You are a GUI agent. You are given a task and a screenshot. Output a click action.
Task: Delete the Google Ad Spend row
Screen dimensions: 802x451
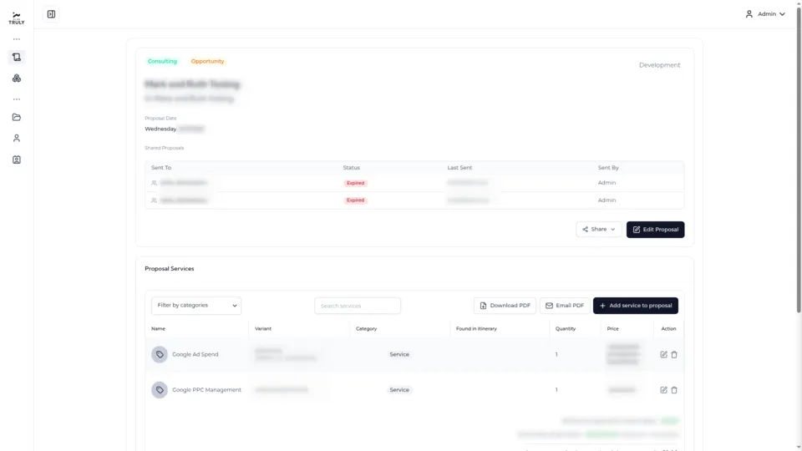pos(674,354)
